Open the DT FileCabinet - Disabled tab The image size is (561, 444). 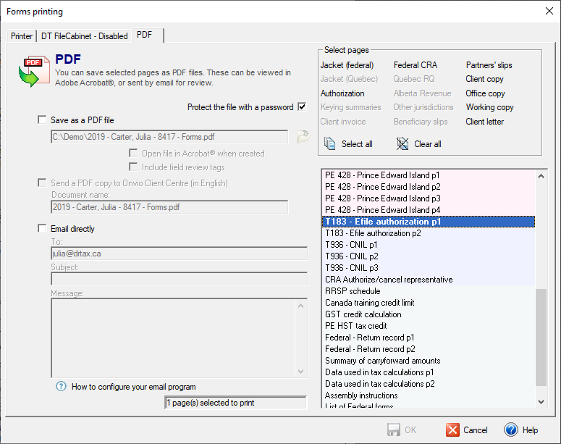click(x=84, y=36)
